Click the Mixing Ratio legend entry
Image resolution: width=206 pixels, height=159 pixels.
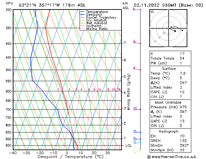[x=97, y=28]
